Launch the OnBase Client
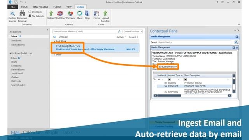This screenshot has height=140, width=249. pyautogui.click(x=79, y=15)
